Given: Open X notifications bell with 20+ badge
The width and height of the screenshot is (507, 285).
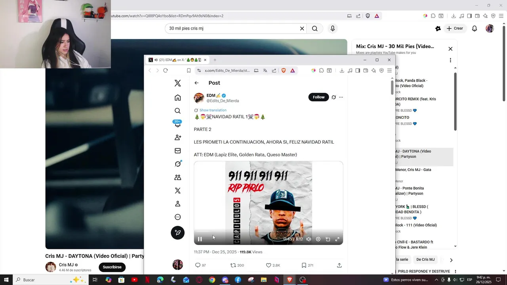Looking at the screenshot, I should click(177, 124).
